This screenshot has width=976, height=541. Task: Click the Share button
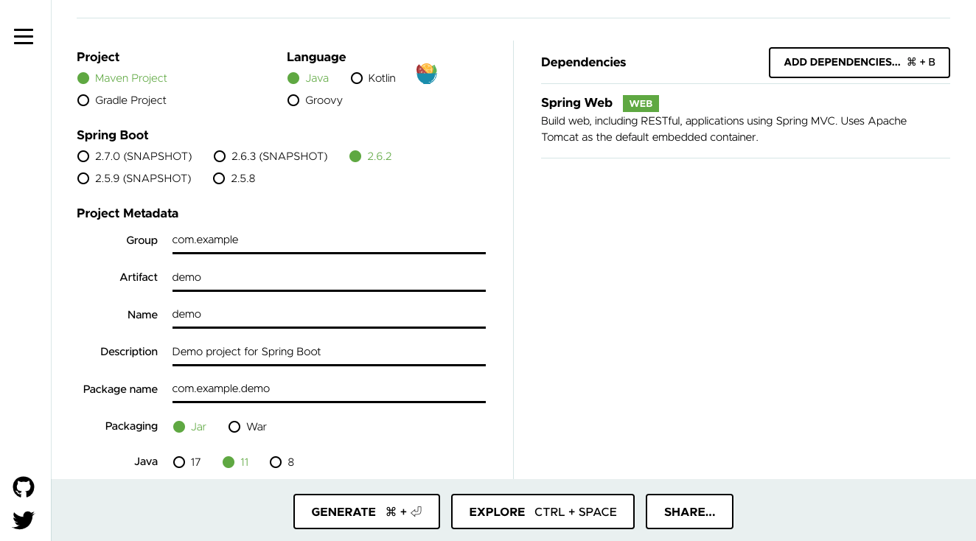click(x=689, y=512)
